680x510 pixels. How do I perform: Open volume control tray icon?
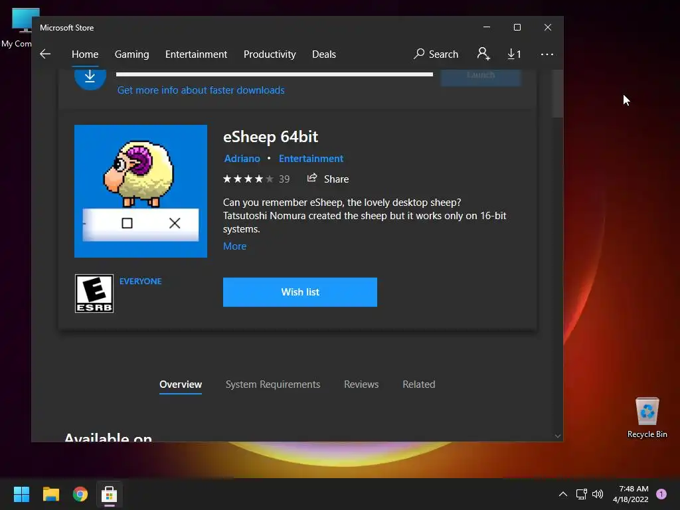point(598,494)
